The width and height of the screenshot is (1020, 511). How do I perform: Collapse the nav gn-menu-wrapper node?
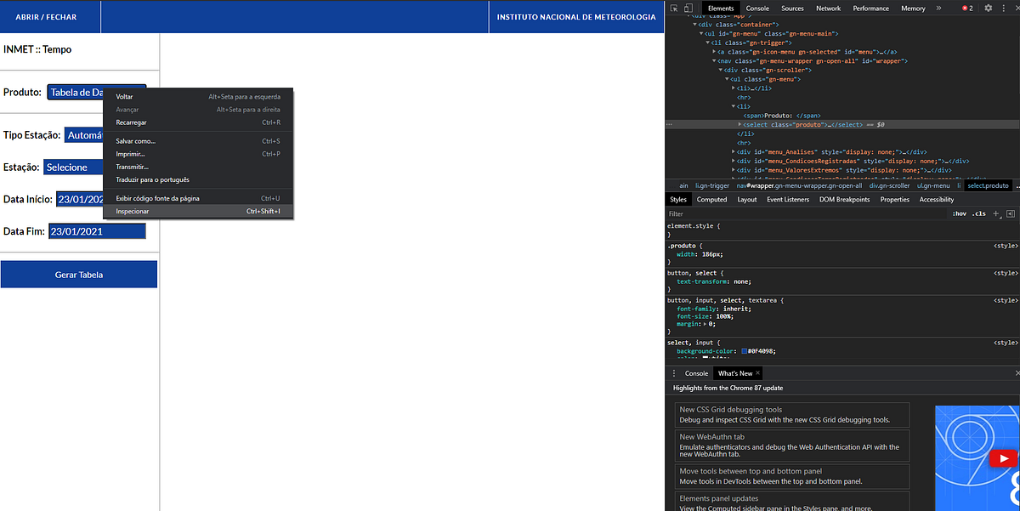tap(714, 61)
